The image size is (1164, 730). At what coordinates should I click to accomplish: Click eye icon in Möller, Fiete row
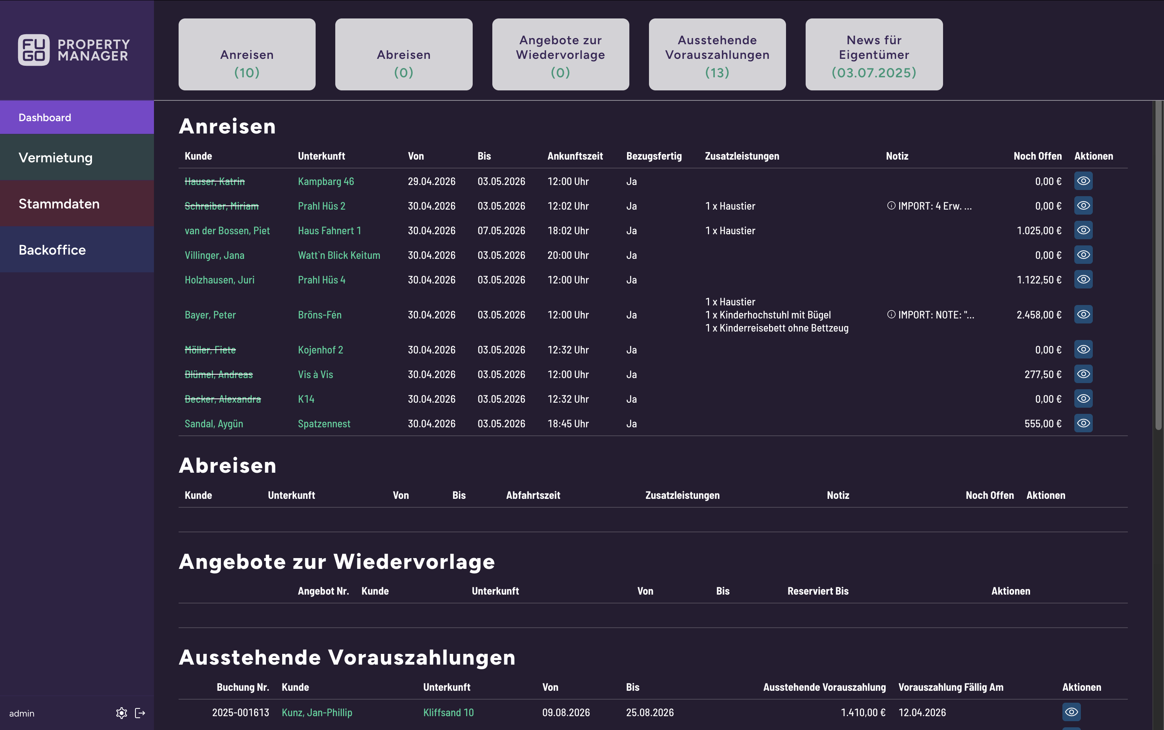click(x=1083, y=350)
